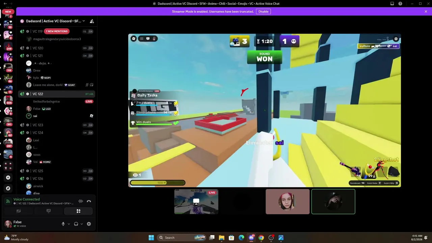Open the server with 191 notifications

pyautogui.click(x=8, y=122)
